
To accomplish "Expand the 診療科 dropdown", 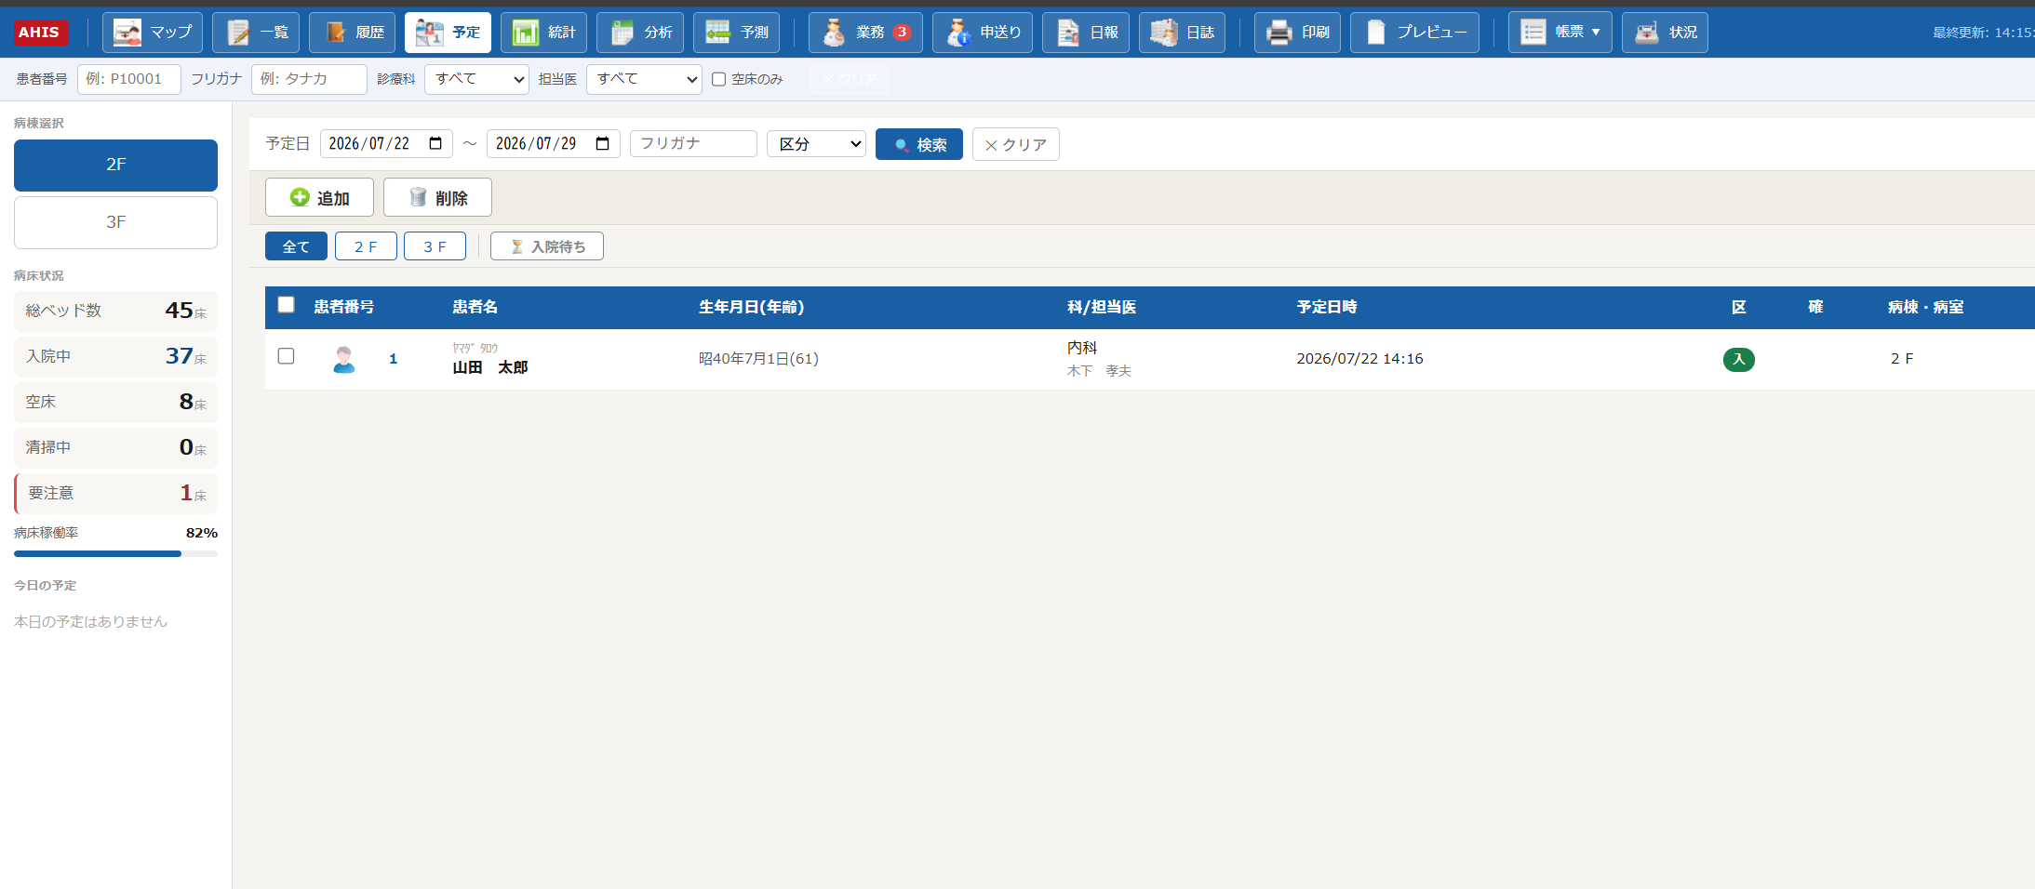I will click(476, 79).
